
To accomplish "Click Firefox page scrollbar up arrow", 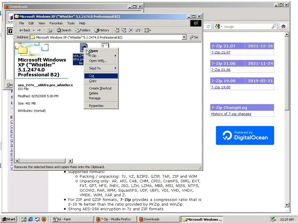I will point(287,34).
